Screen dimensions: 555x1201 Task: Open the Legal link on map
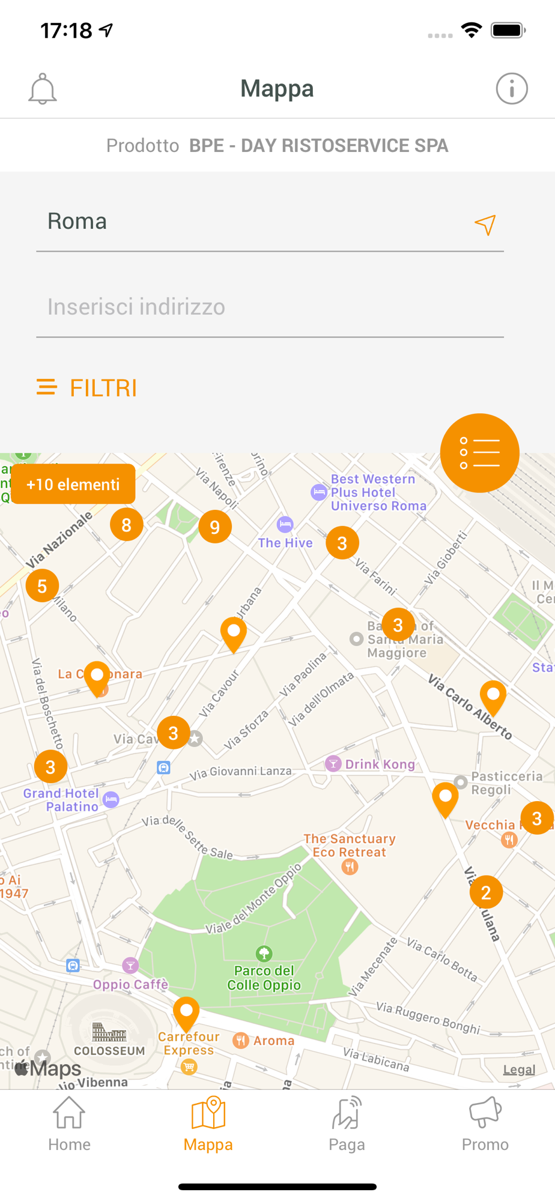click(x=519, y=1069)
